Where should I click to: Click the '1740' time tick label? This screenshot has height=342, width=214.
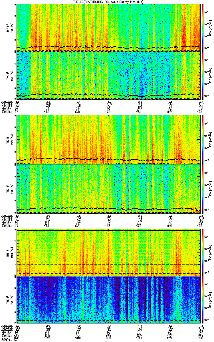169,338
